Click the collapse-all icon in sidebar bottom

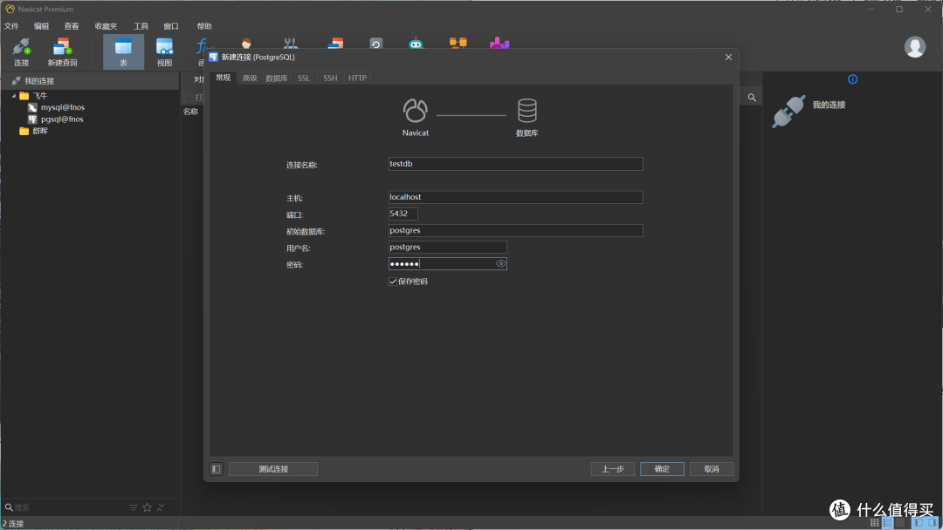161,508
